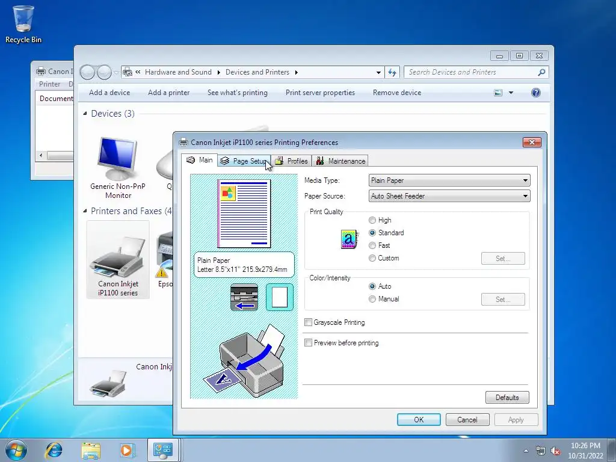This screenshot has width=616, height=462.
Task: Click the Back navigation button
Action: click(87, 72)
